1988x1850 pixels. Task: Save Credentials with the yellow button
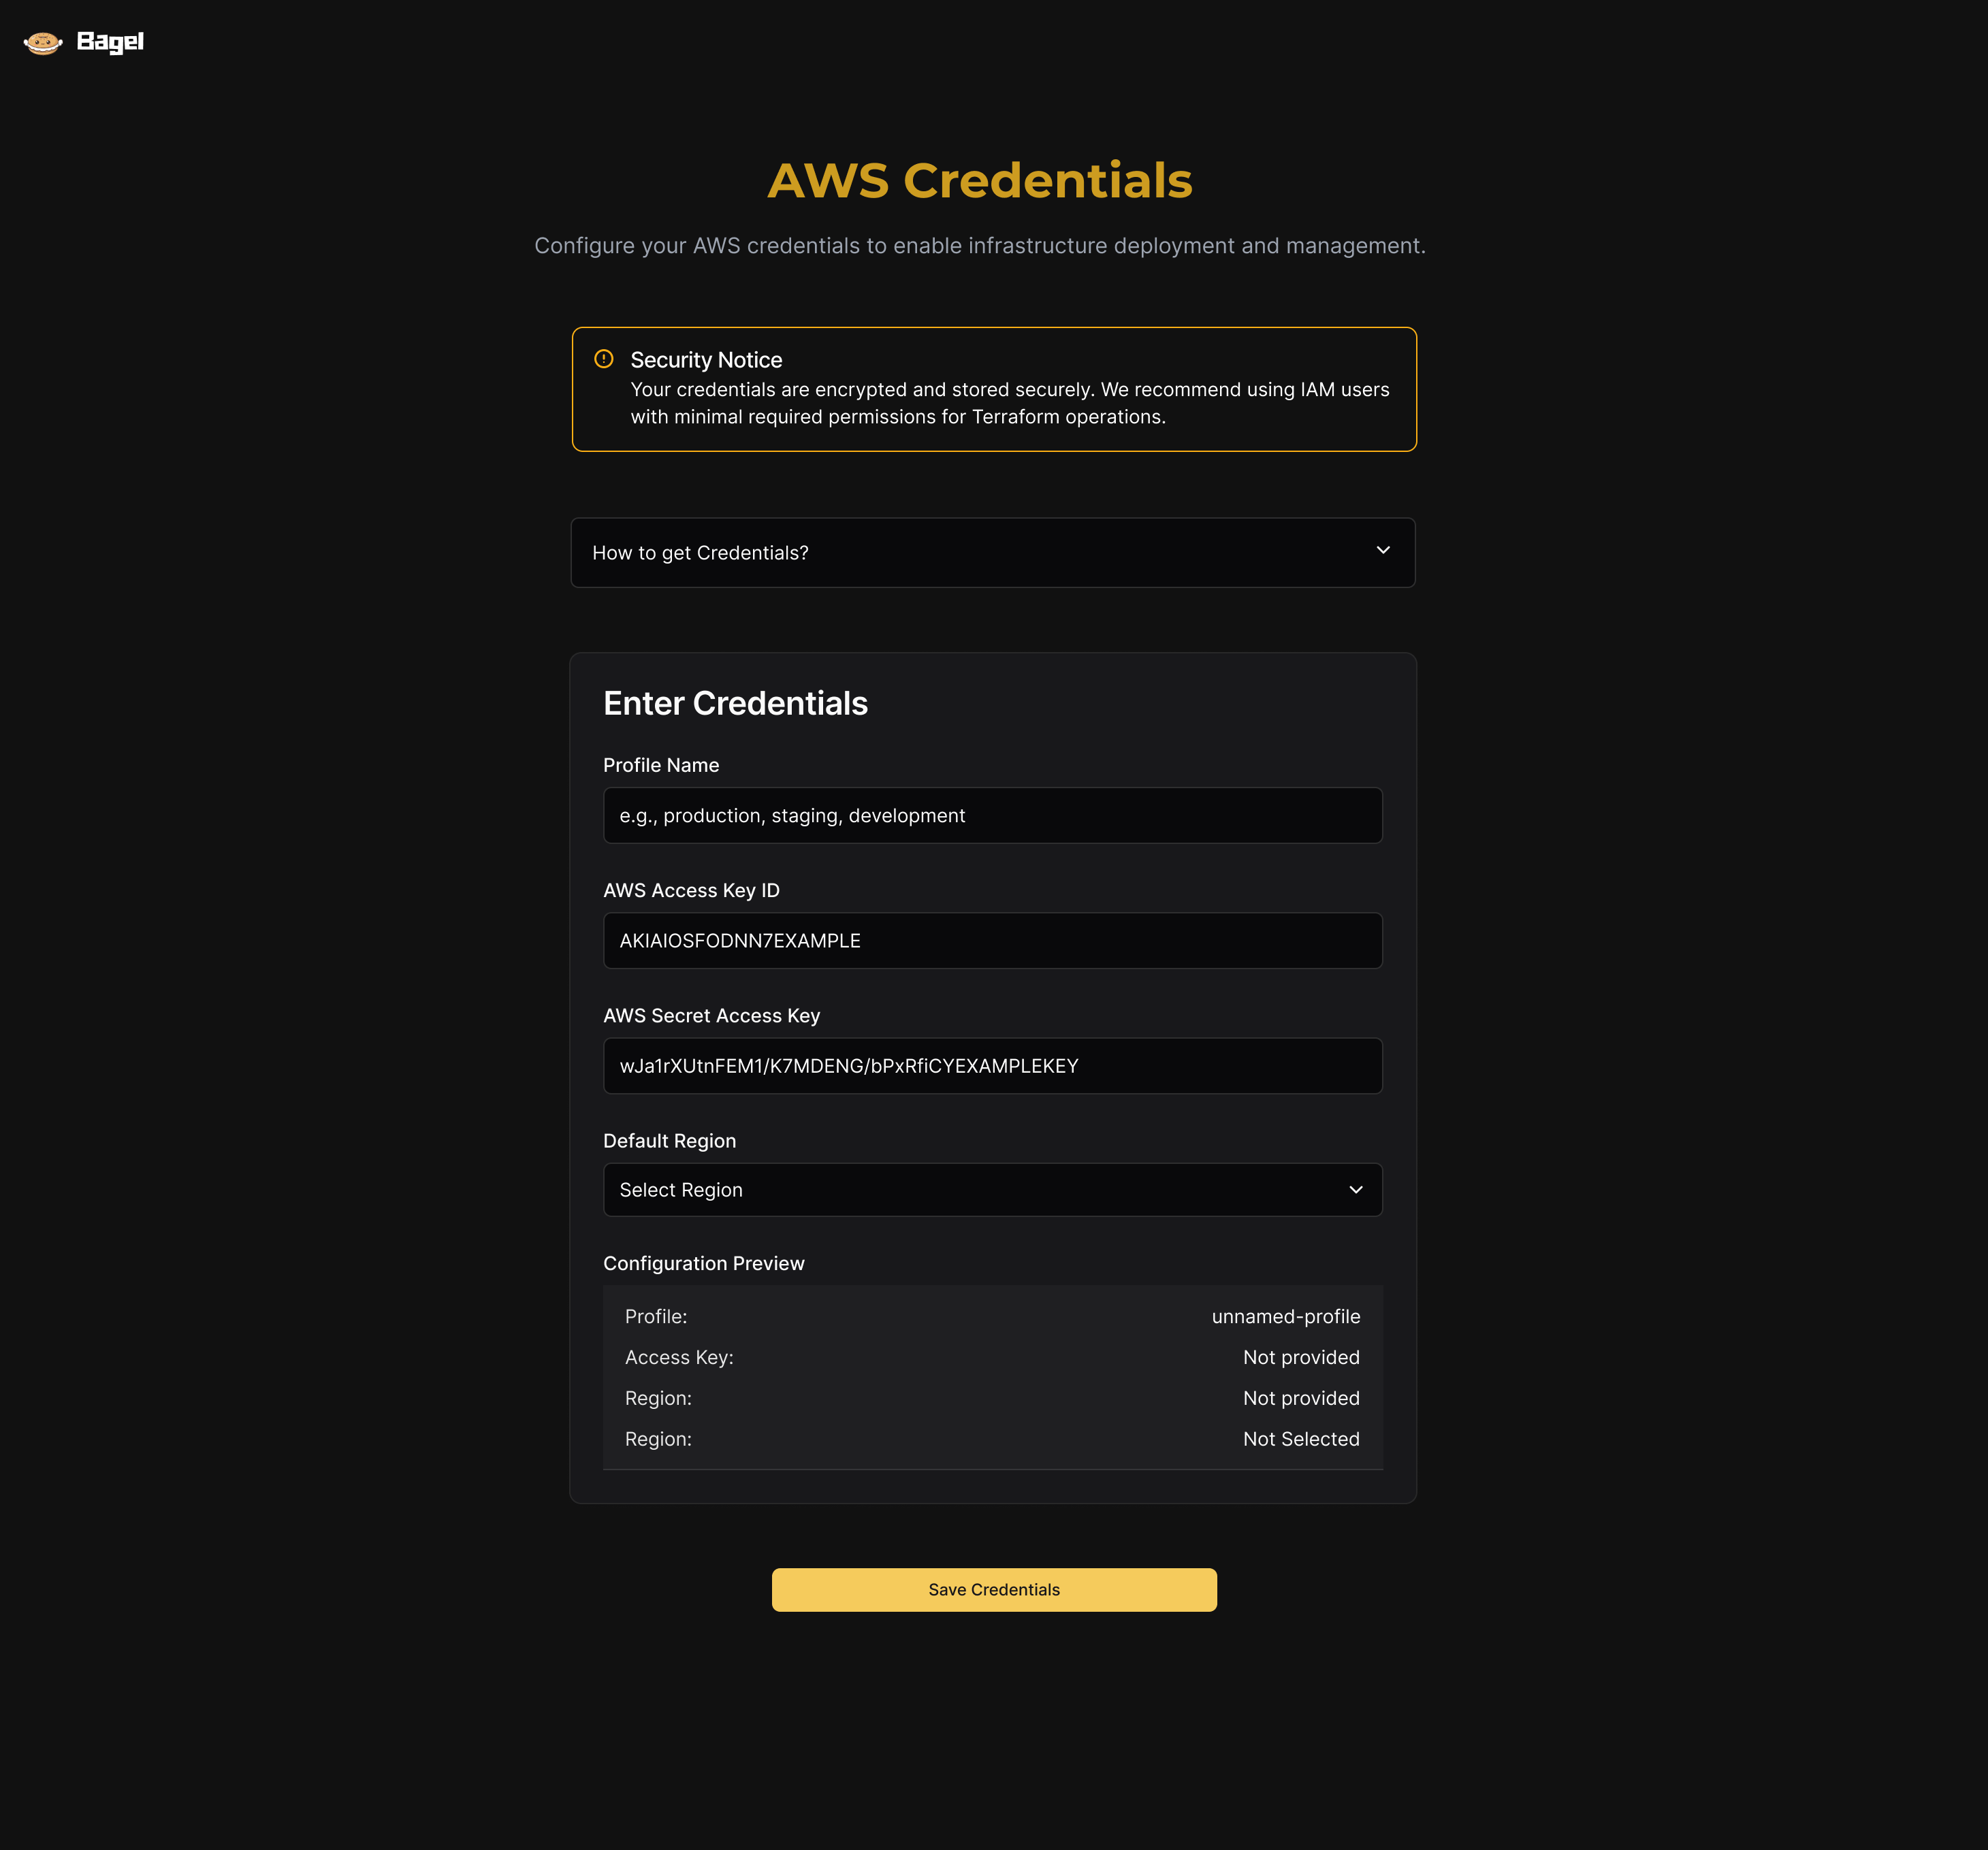[994, 1590]
